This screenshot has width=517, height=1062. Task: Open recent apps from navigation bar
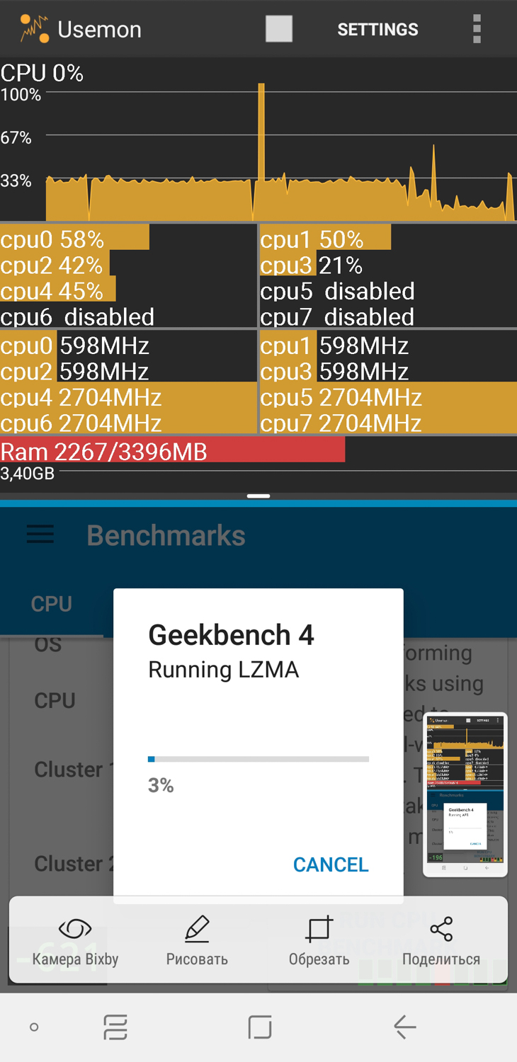coord(115,1027)
